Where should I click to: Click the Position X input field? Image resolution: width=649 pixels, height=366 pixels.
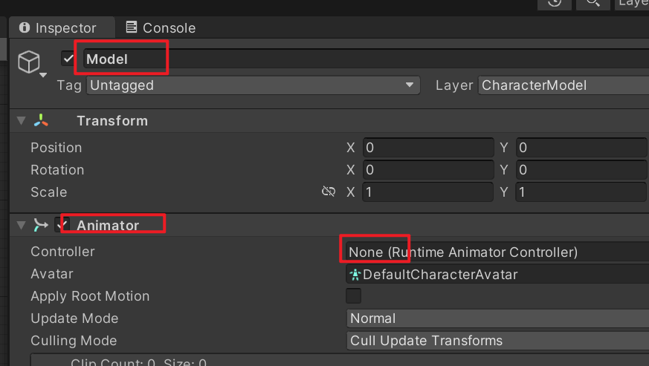pyautogui.click(x=428, y=148)
